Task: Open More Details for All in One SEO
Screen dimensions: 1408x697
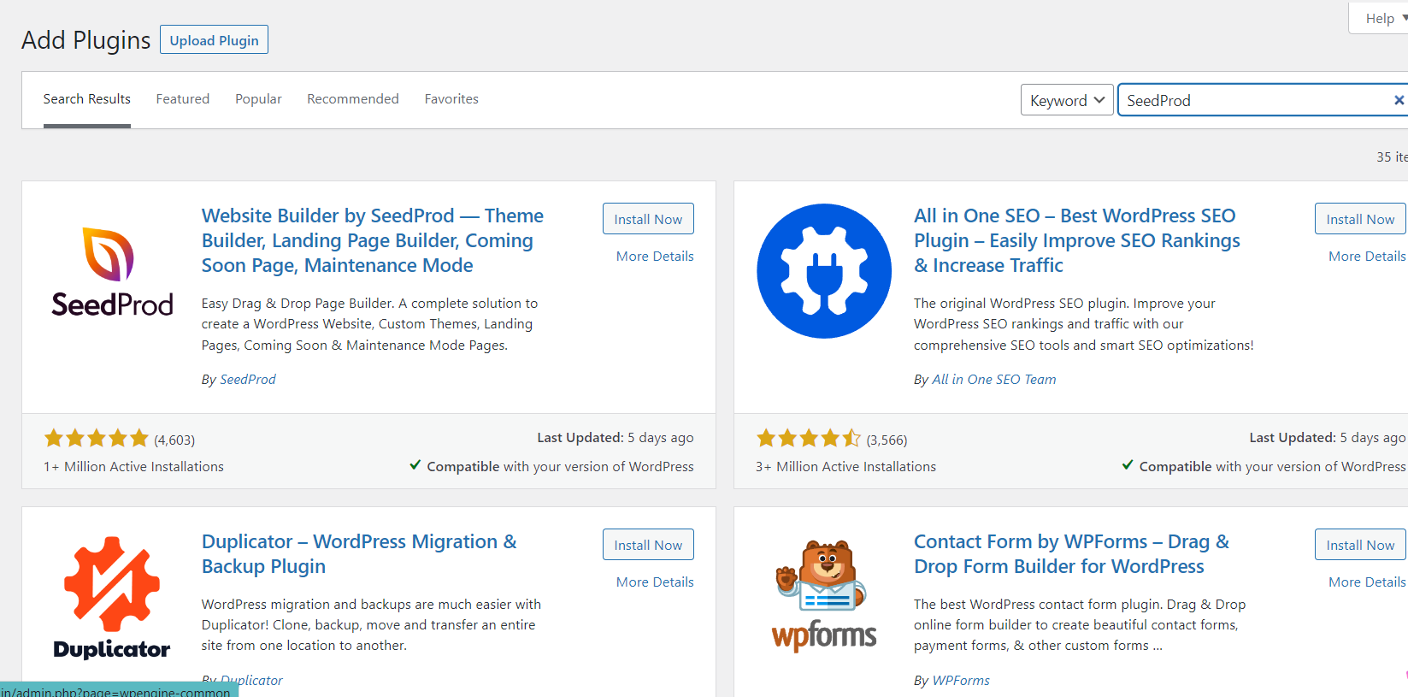Action: [1367, 257]
